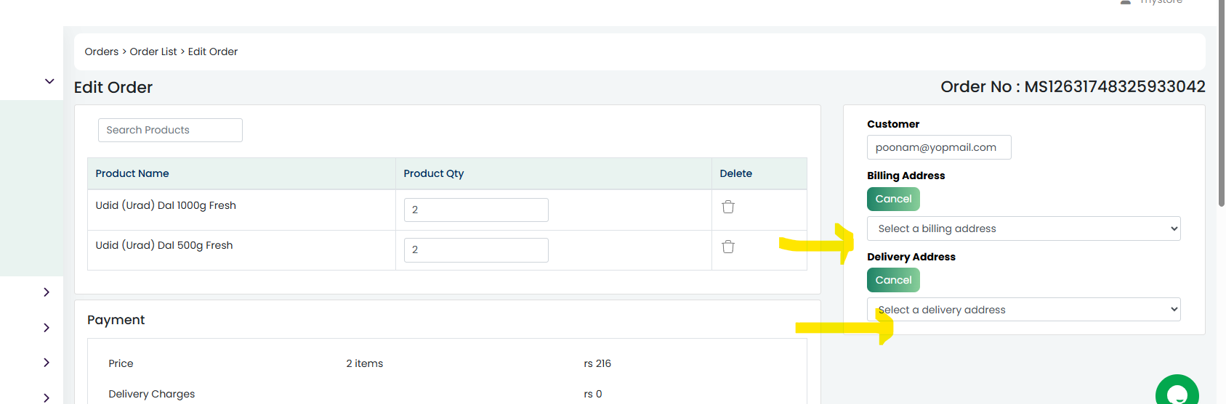This screenshot has width=1226, height=404.
Task: Delete the Udid Dal 500g Fresh row
Action: click(727, 247)
